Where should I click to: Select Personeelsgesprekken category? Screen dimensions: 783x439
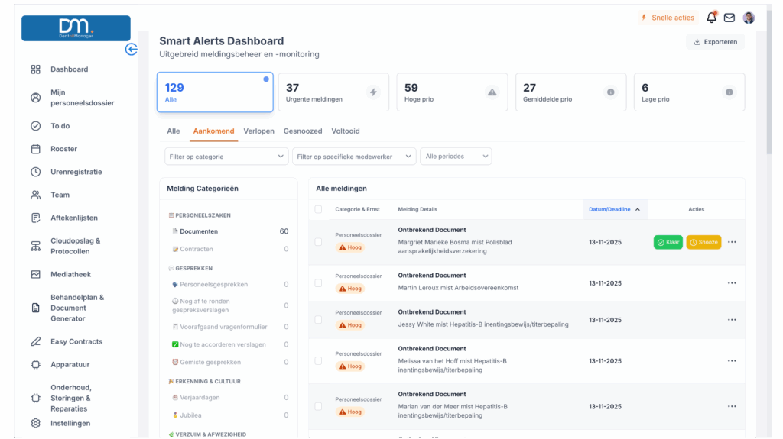tap(229, 284)
